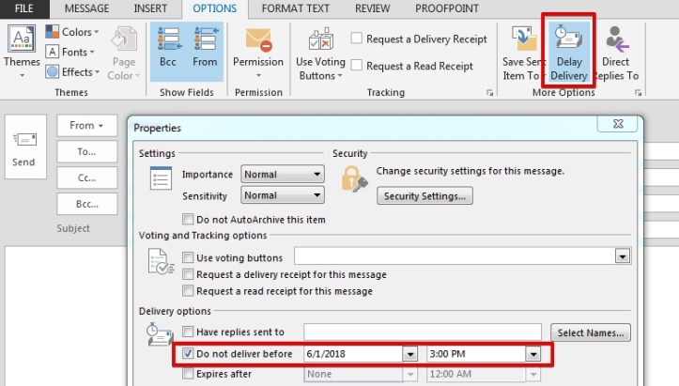Open the PROOFPOINT tab

pyautogui.click(x=447, y=8)
